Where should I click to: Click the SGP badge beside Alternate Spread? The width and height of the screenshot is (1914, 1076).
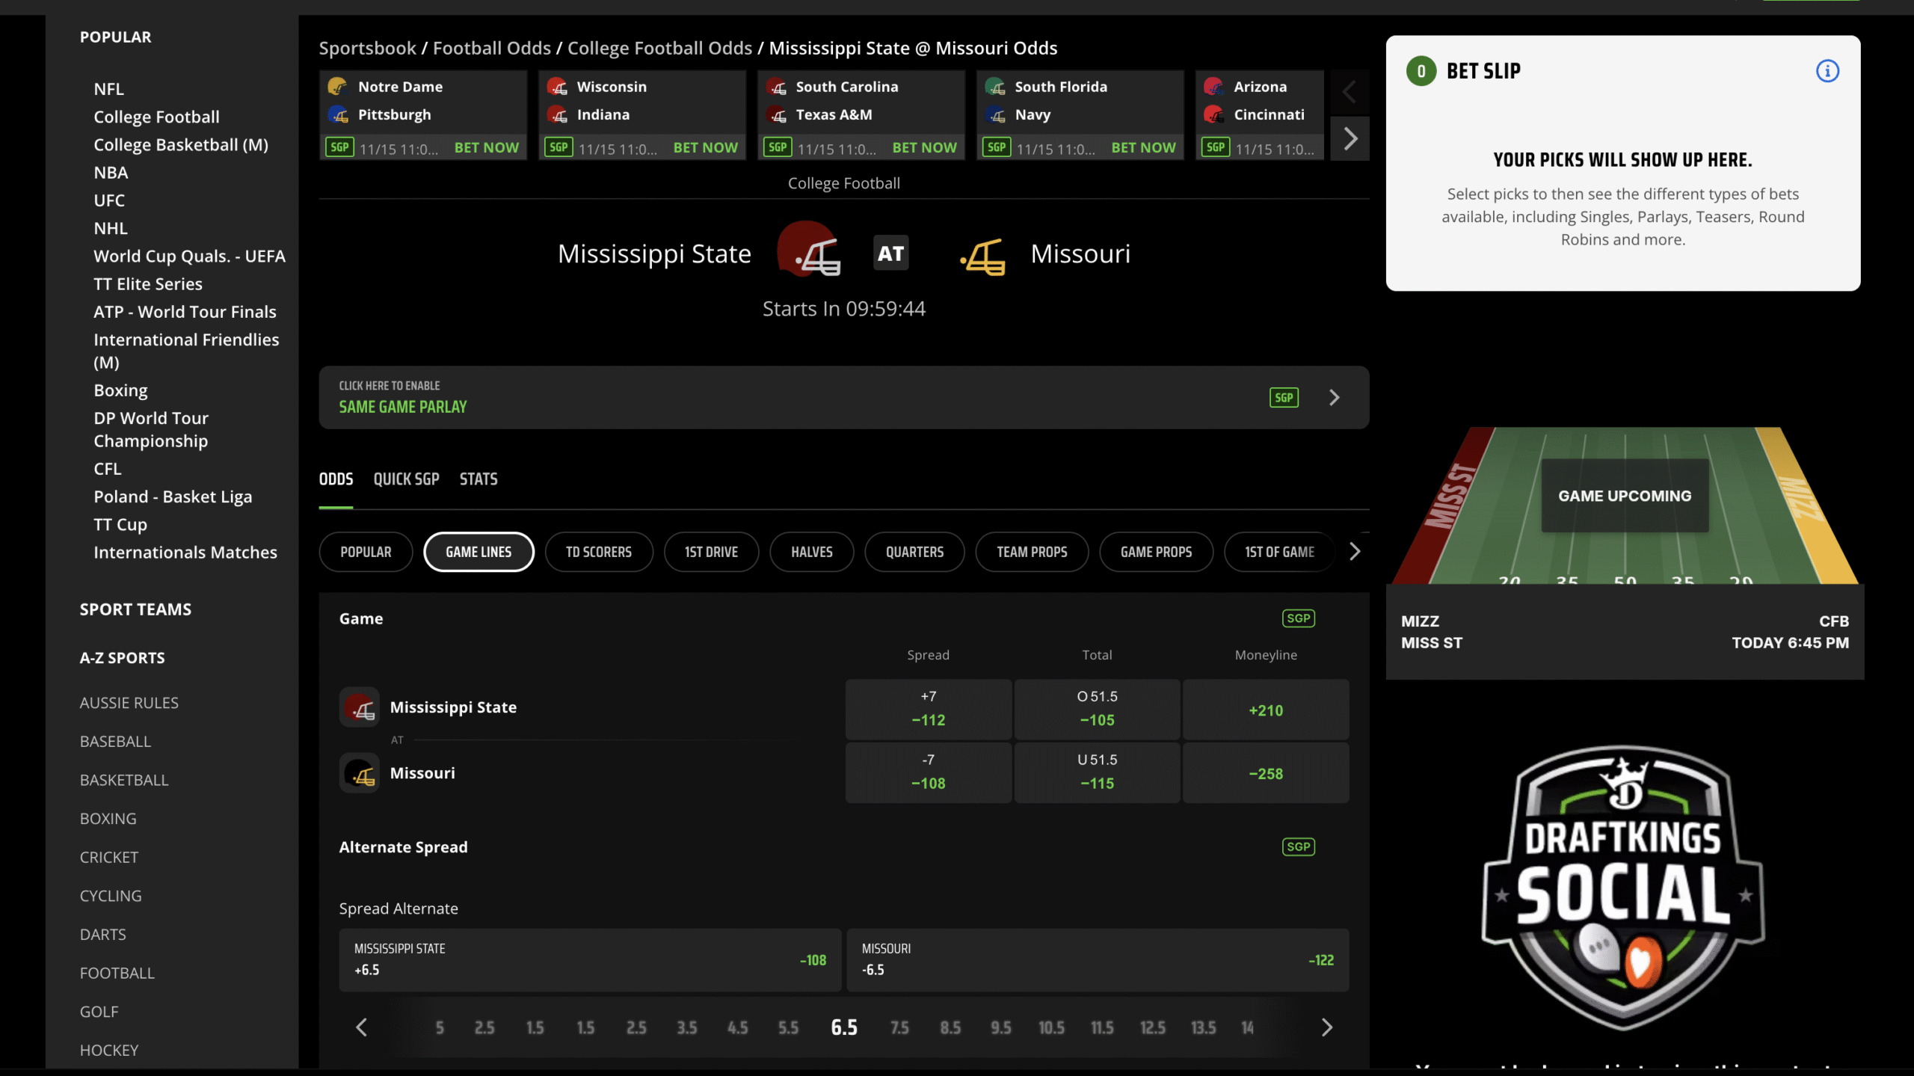[1298, 846]
